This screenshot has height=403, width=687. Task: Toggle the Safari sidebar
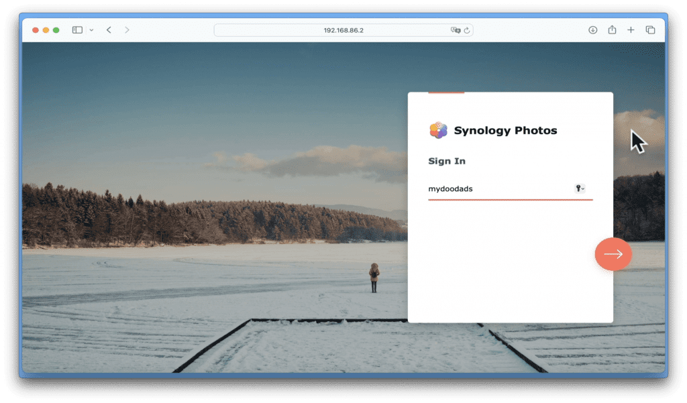77,30
